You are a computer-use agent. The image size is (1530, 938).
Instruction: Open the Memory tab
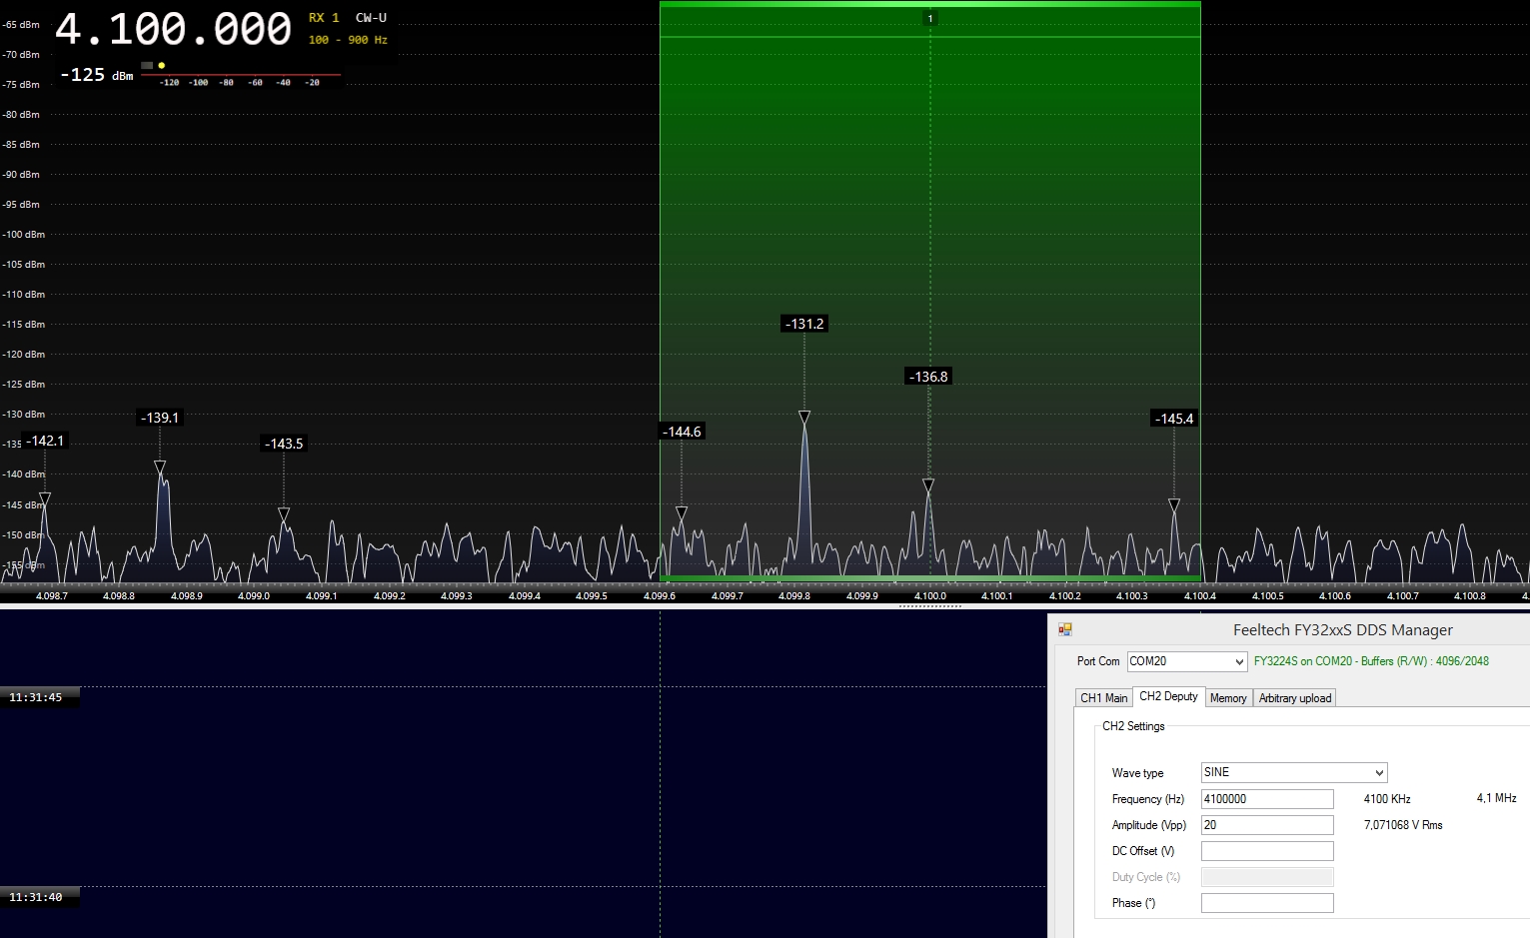(x=1228, y=698)
